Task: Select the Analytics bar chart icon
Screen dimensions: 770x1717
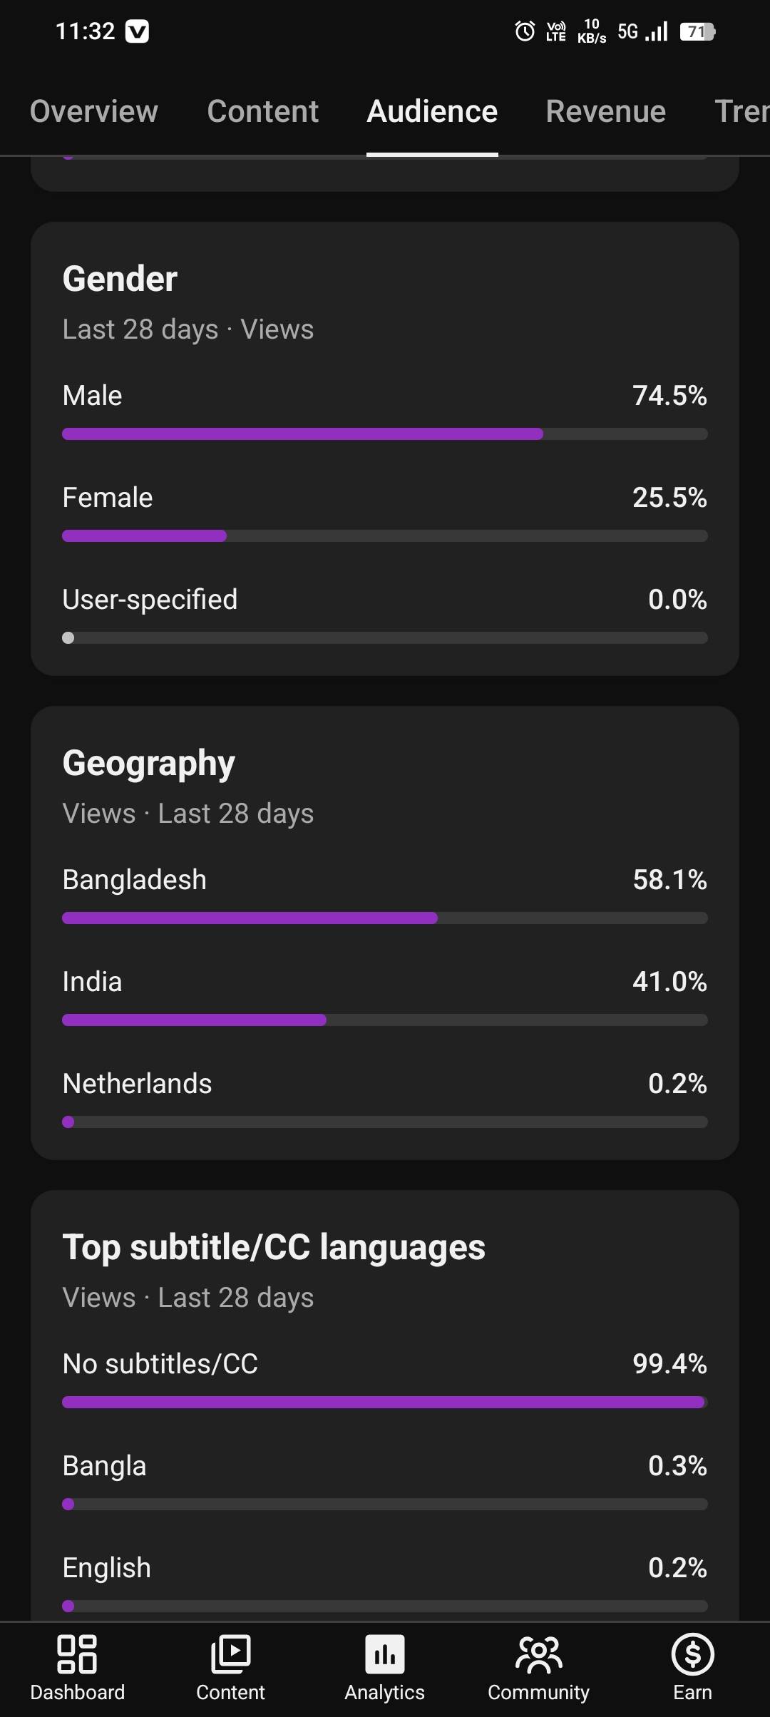Action: [384, 1654]
